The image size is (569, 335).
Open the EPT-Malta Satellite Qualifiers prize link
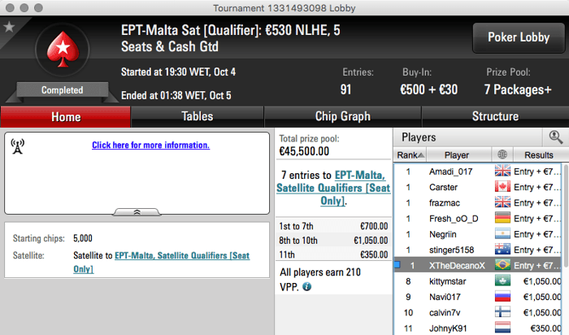click(x=333, y=188)
